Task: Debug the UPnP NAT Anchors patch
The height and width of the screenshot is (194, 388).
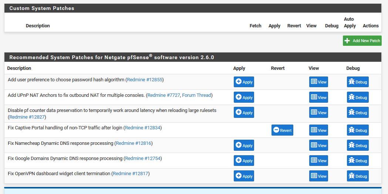Action: [x=358, y=98]
